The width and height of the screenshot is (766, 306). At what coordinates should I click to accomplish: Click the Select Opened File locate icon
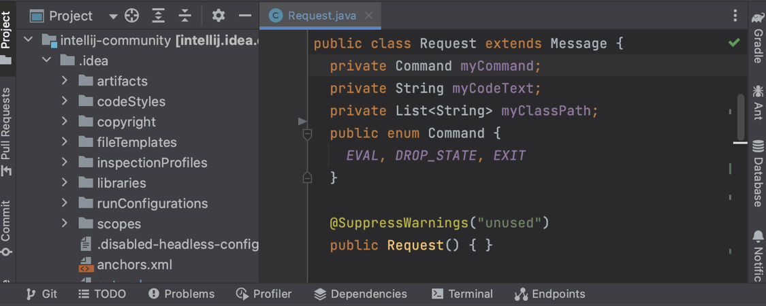(132, 16)
